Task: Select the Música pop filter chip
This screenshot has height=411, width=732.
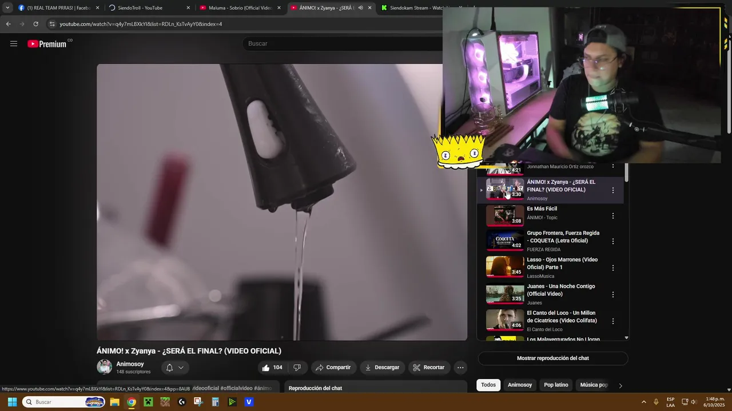Action: 594,385
